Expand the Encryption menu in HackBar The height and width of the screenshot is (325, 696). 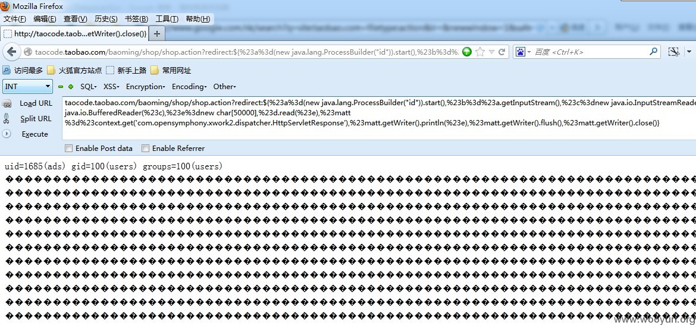tap(146, 87)
